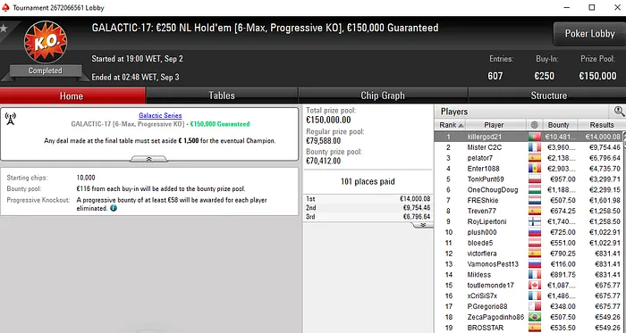
Task: Click the 3rd place payout row
Action: point(368,217)
